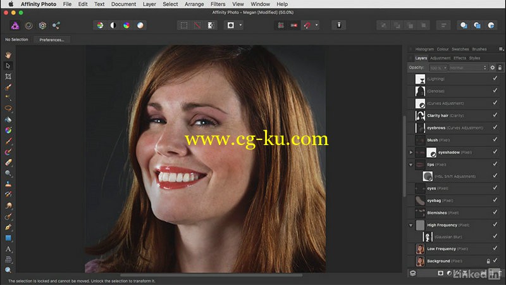Click the Deselect toolbar icon
Viewport: 506px width, 285px height.
click(197, 25)
